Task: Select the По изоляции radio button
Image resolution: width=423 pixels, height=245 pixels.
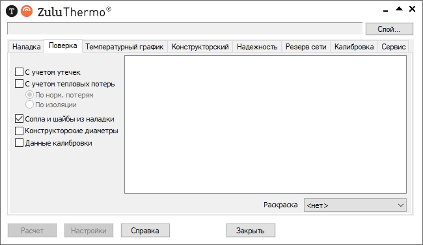Action: click(x=29, y=105)
